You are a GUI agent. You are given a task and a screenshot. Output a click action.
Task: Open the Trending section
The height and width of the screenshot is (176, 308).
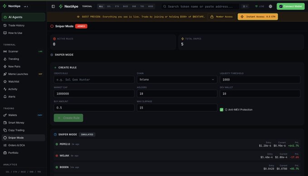tap(24, 59)
